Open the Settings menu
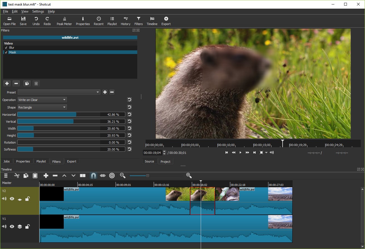Viewport: 365px width, 249px height. (38, 11)
